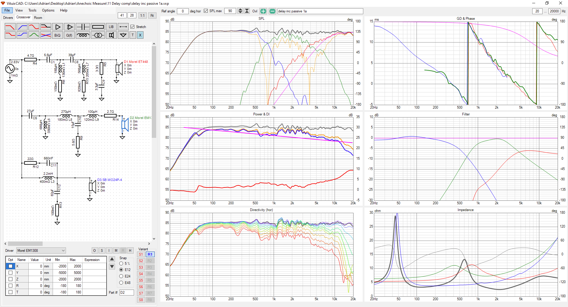Viewport: 568px width, 307px height.
Task: Add a low-shelf filter block
Action: (x=10, y=35)
